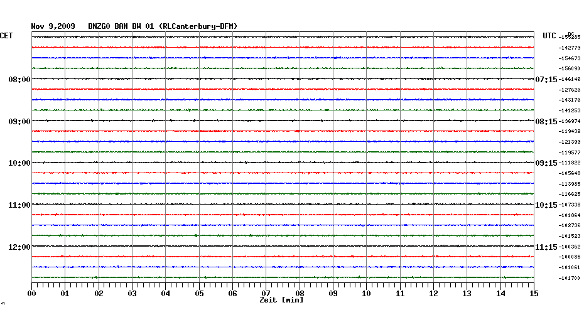Click the 00 minute tick on x-axis
The image size is (584, 310).
[32, 293]
